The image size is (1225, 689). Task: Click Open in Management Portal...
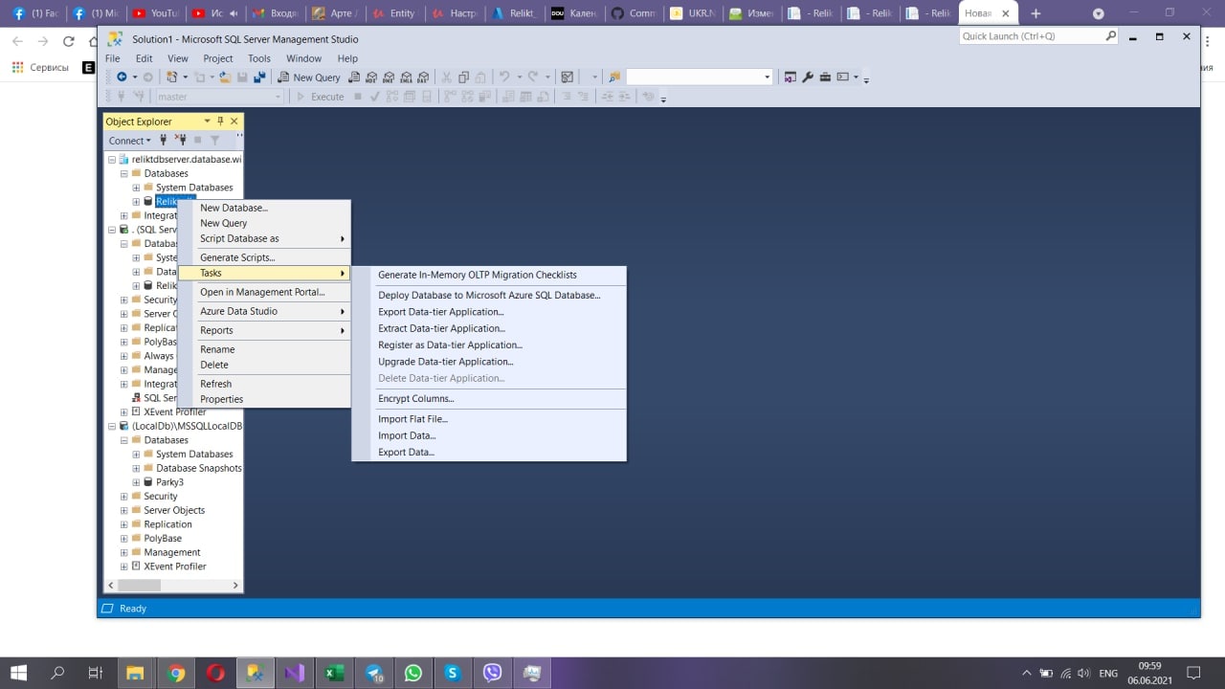[264, 292]
